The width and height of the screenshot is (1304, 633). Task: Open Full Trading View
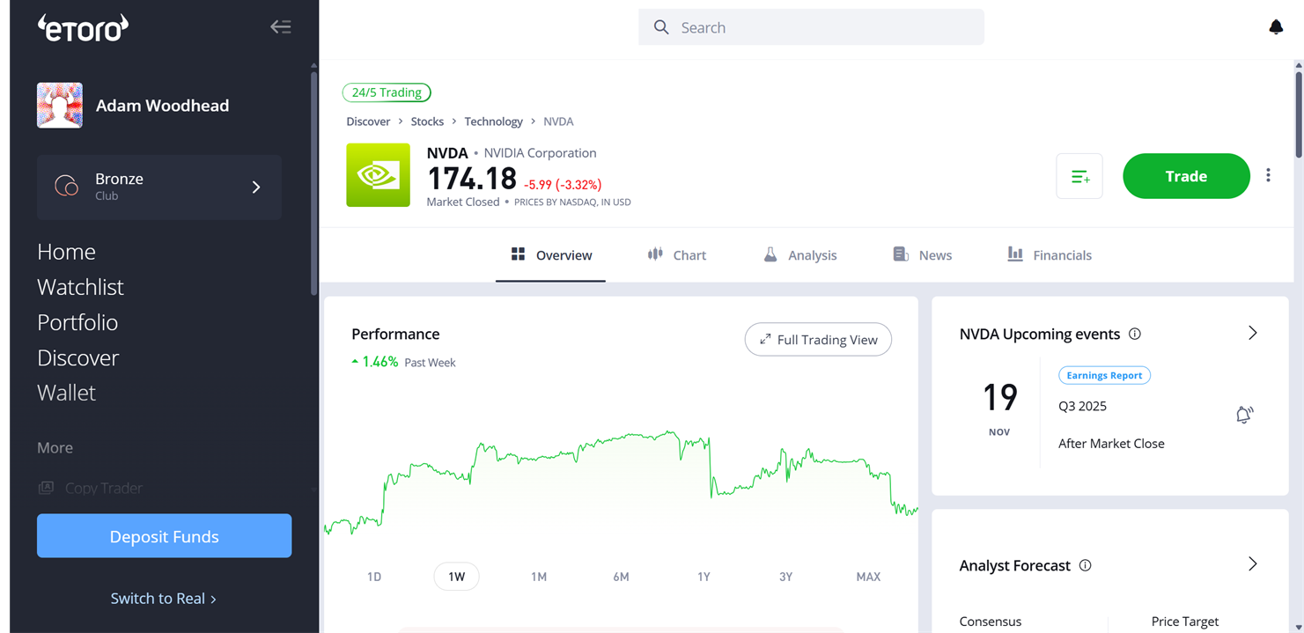818,340
